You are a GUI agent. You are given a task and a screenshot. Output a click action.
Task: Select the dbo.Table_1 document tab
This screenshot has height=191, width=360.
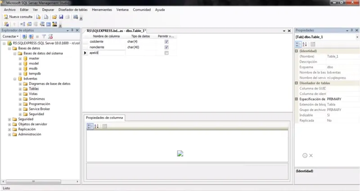pos(116,31)
